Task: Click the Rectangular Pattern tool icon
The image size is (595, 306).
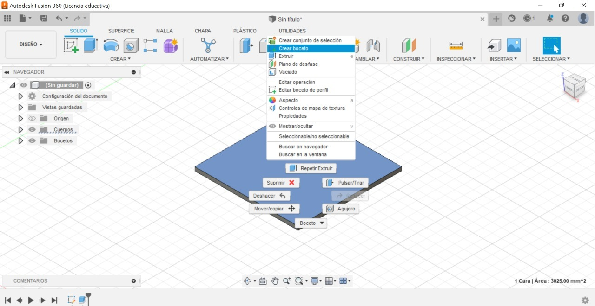Action: coord(150,45)
